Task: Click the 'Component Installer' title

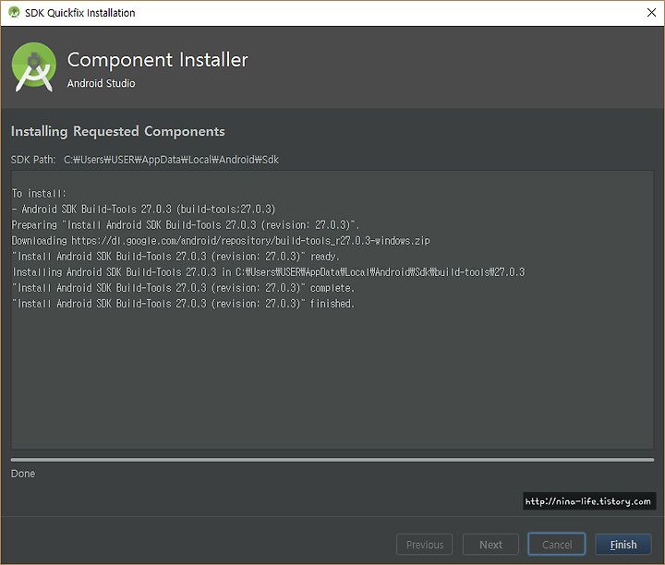Action: click(157, 60)
